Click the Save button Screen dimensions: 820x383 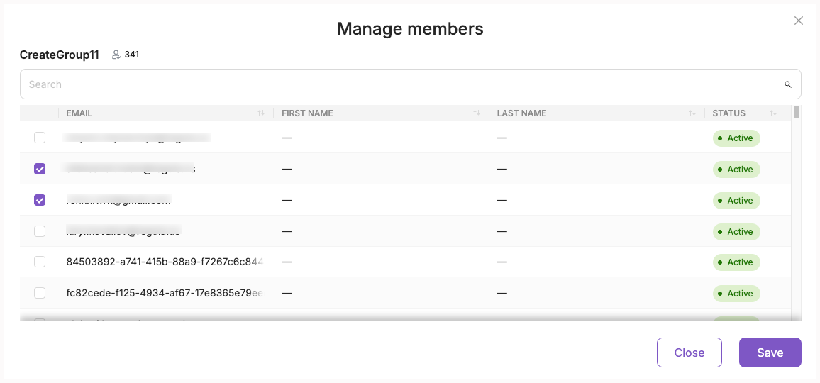[770, 353]
